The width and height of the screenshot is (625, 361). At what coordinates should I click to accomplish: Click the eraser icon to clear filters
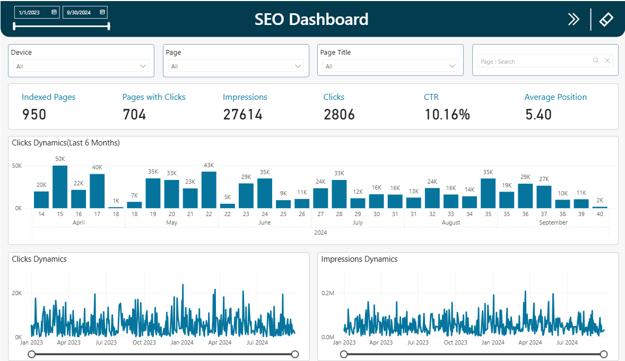[x=606, y=19]
